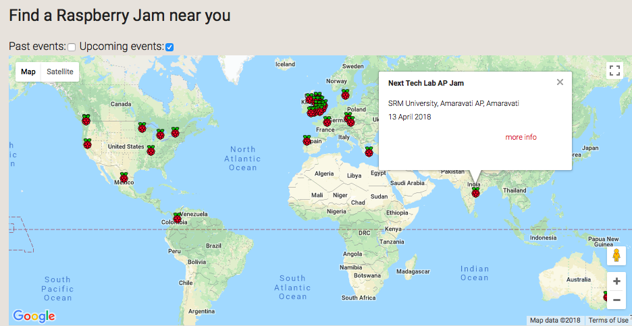Toggle fullscreen map view
Screen dimensions: 632x326
614,71
